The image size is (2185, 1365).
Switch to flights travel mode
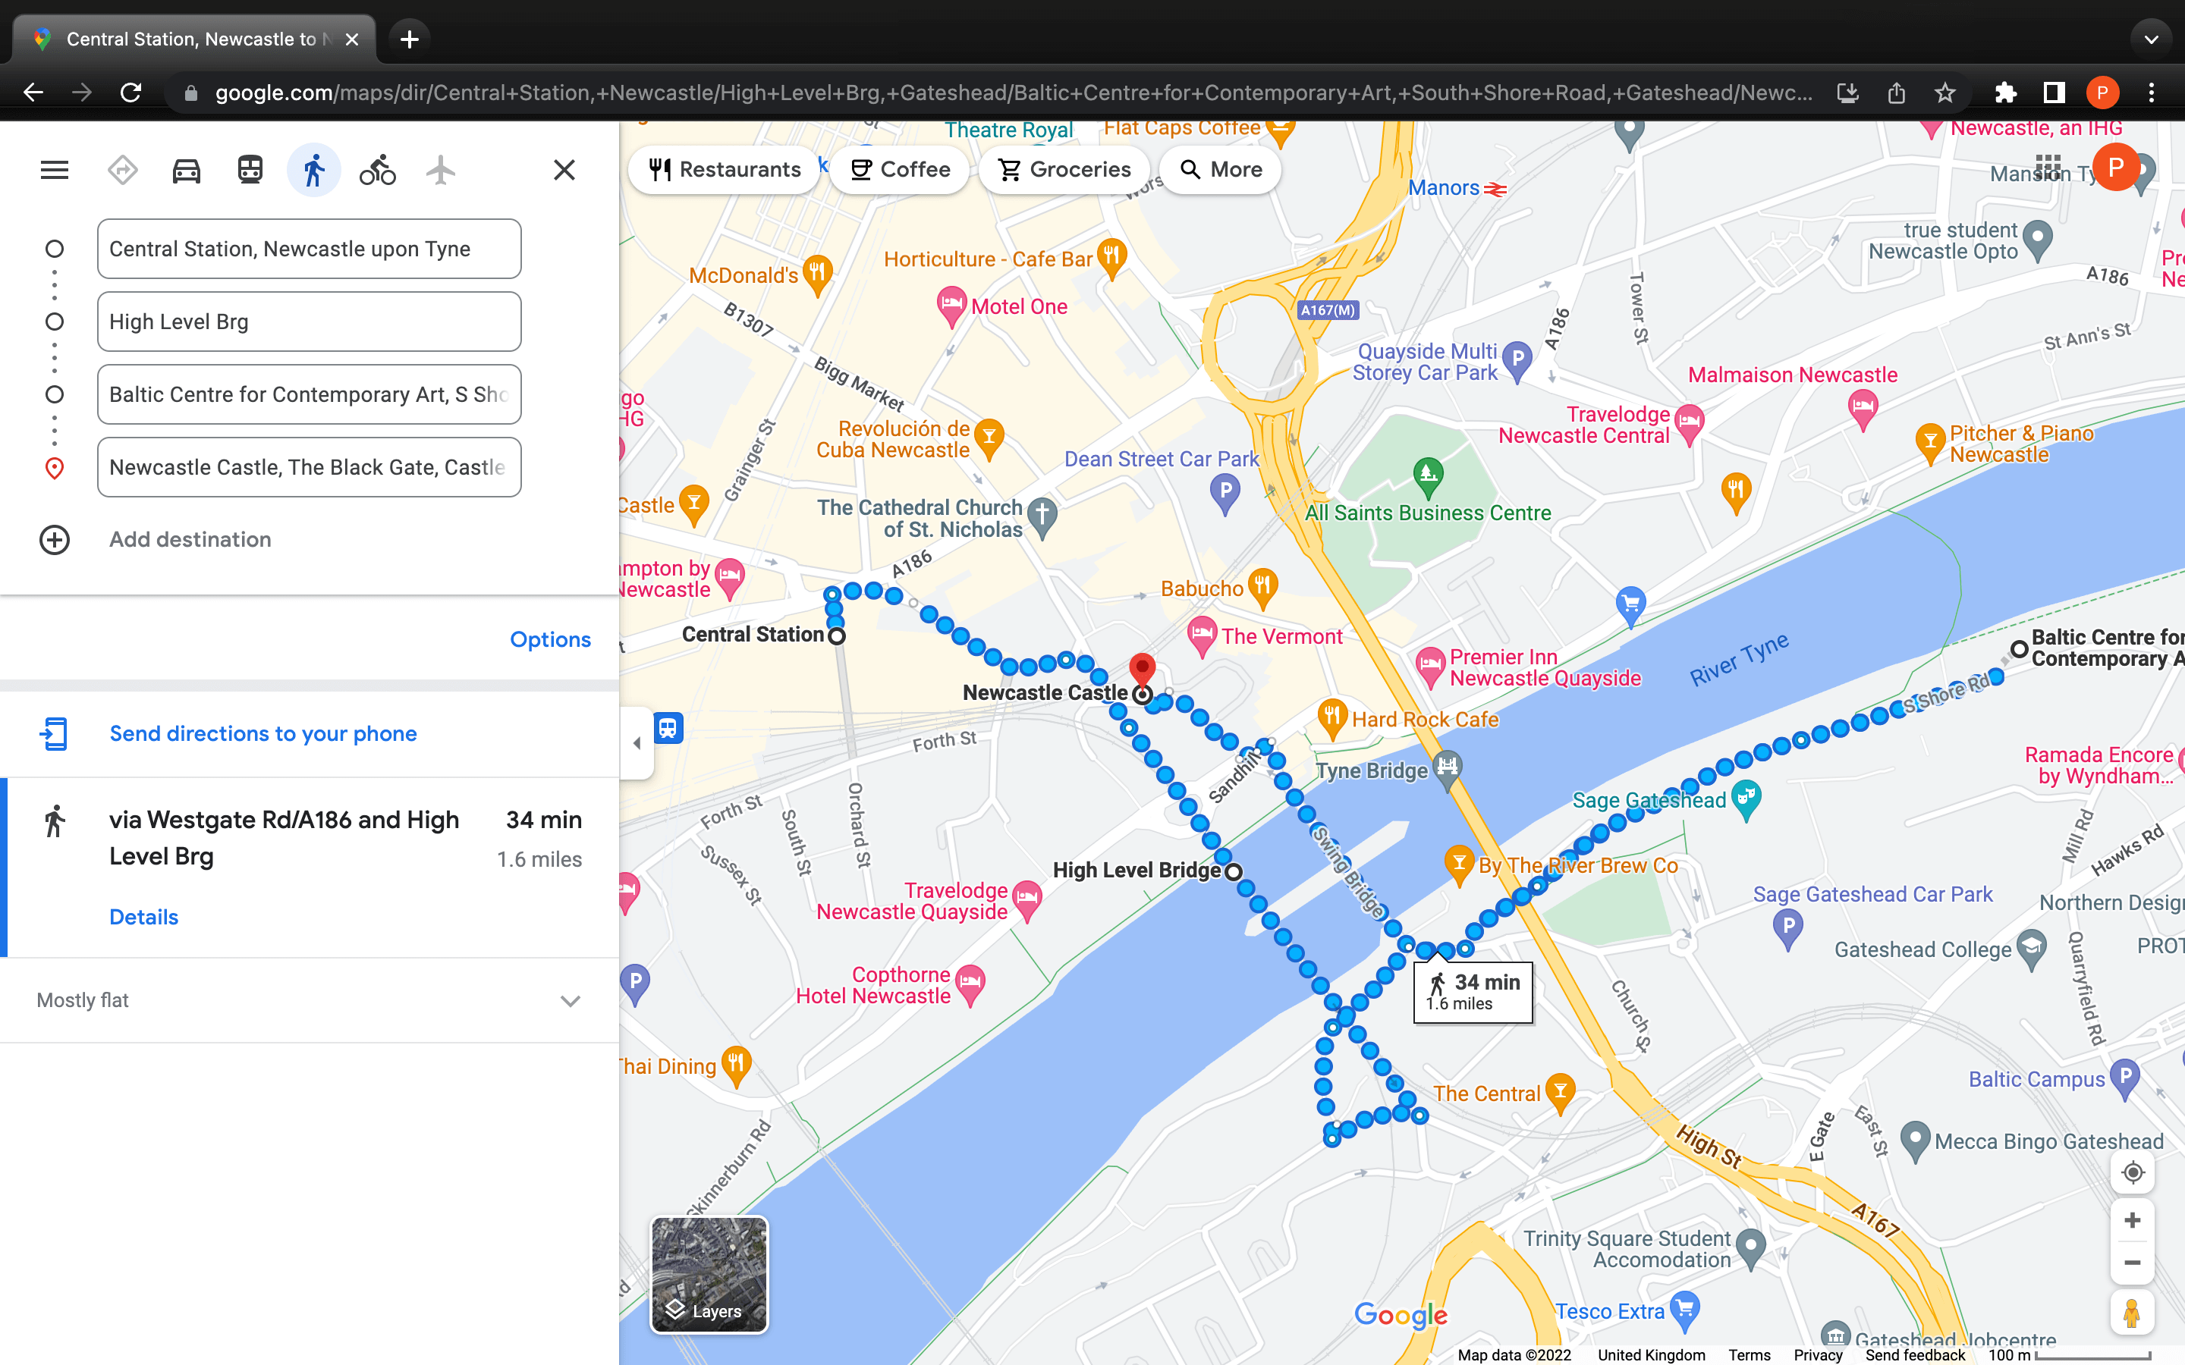click(441, 170)
